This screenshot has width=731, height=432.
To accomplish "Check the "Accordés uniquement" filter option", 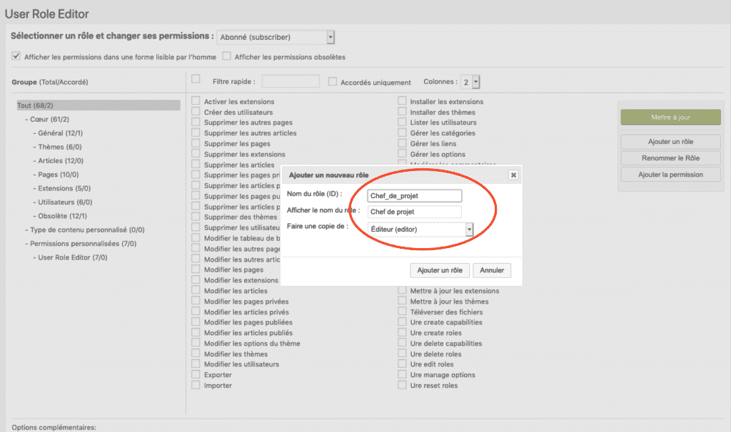I will tap(332, 81).
